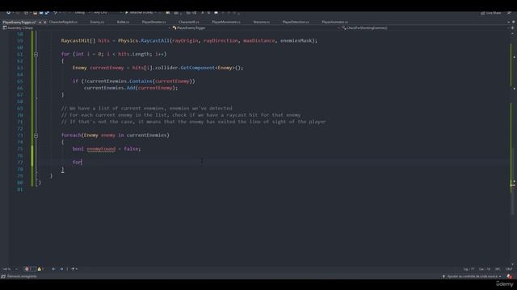Click the enemyFound variable on line 75

[101, 149]
